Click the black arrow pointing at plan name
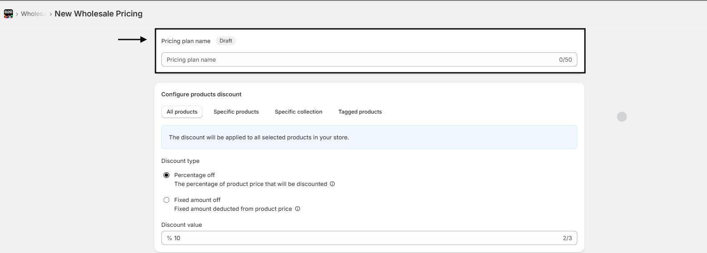The image size is (707, 253). [x=132, y=40]
